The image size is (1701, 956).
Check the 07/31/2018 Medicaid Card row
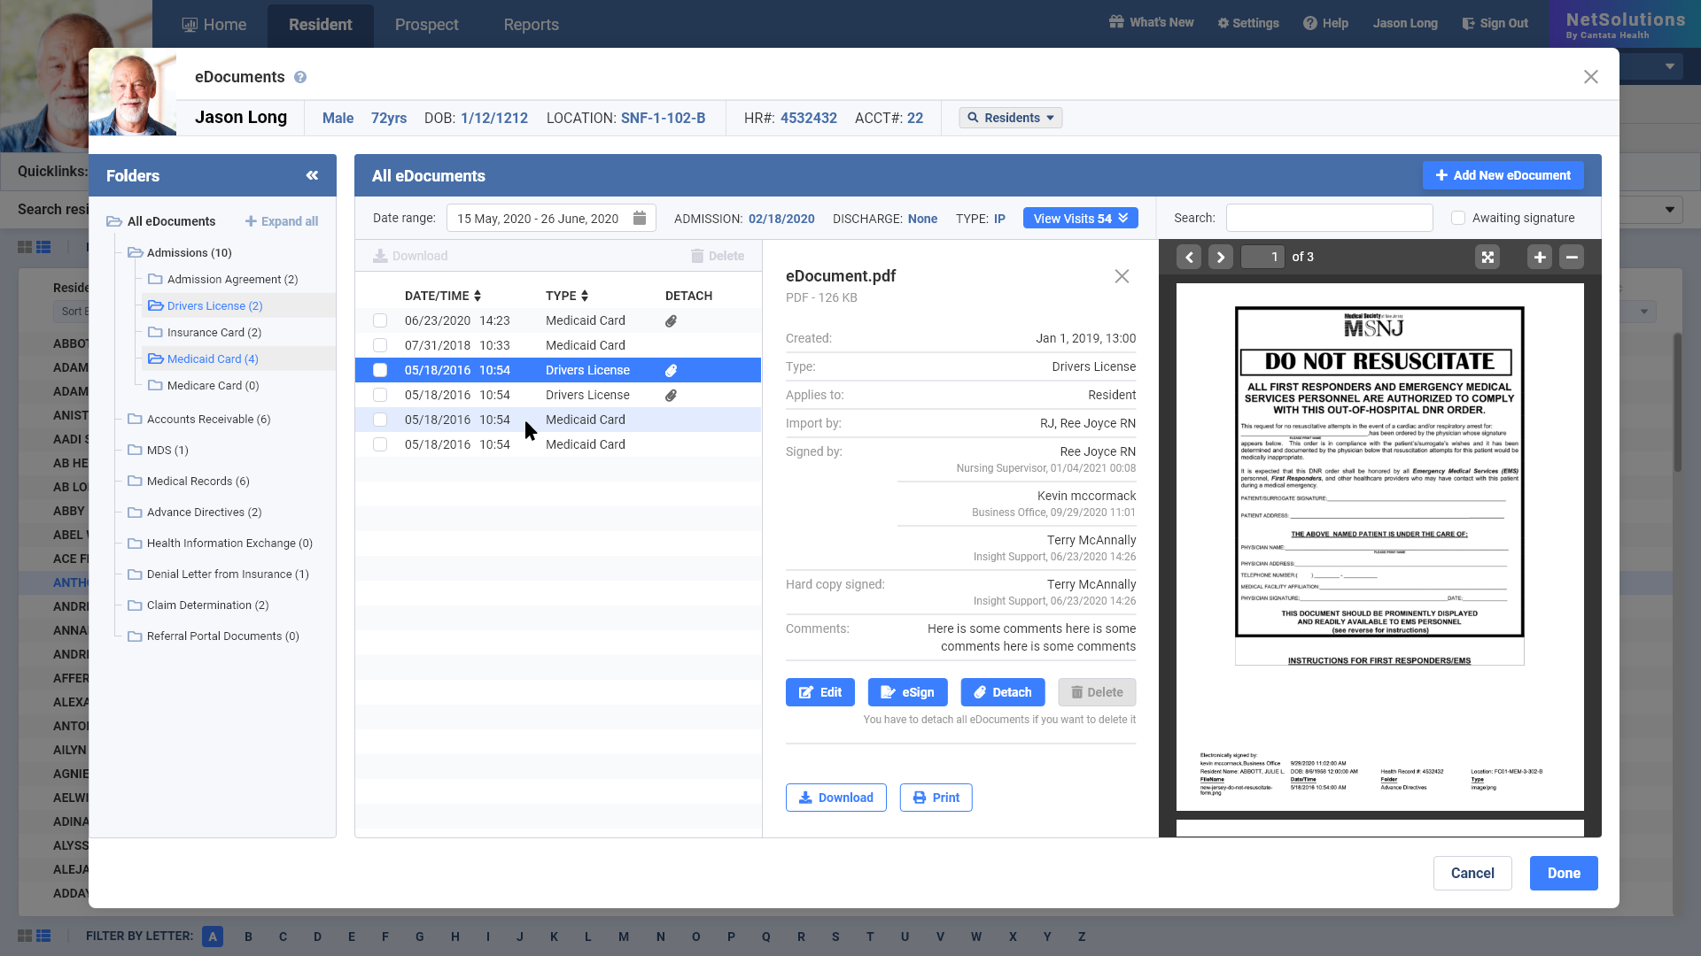(x=380, y=345)
